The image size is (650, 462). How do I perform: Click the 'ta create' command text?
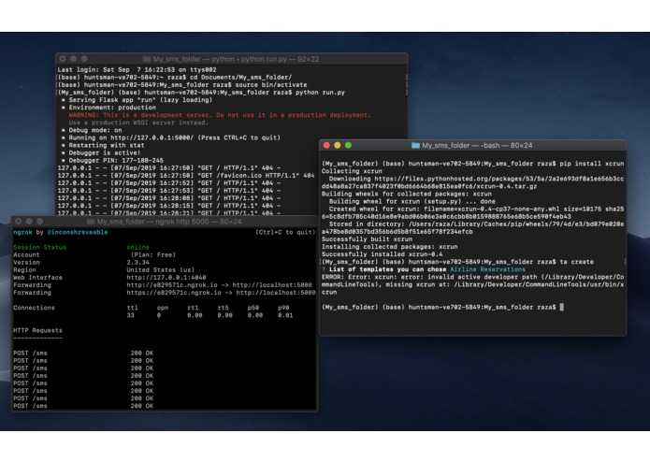coord(577,262)
